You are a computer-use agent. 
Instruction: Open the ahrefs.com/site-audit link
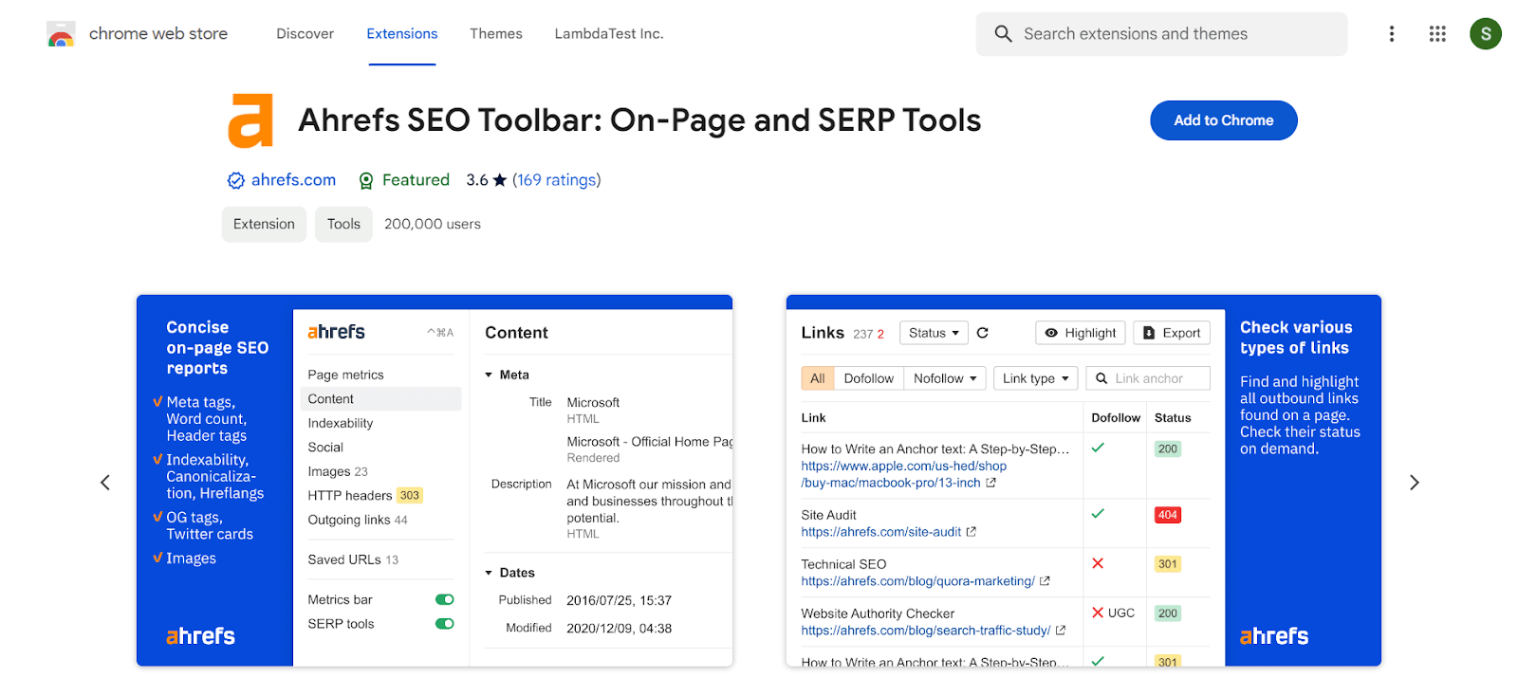(x=881, y=532)
